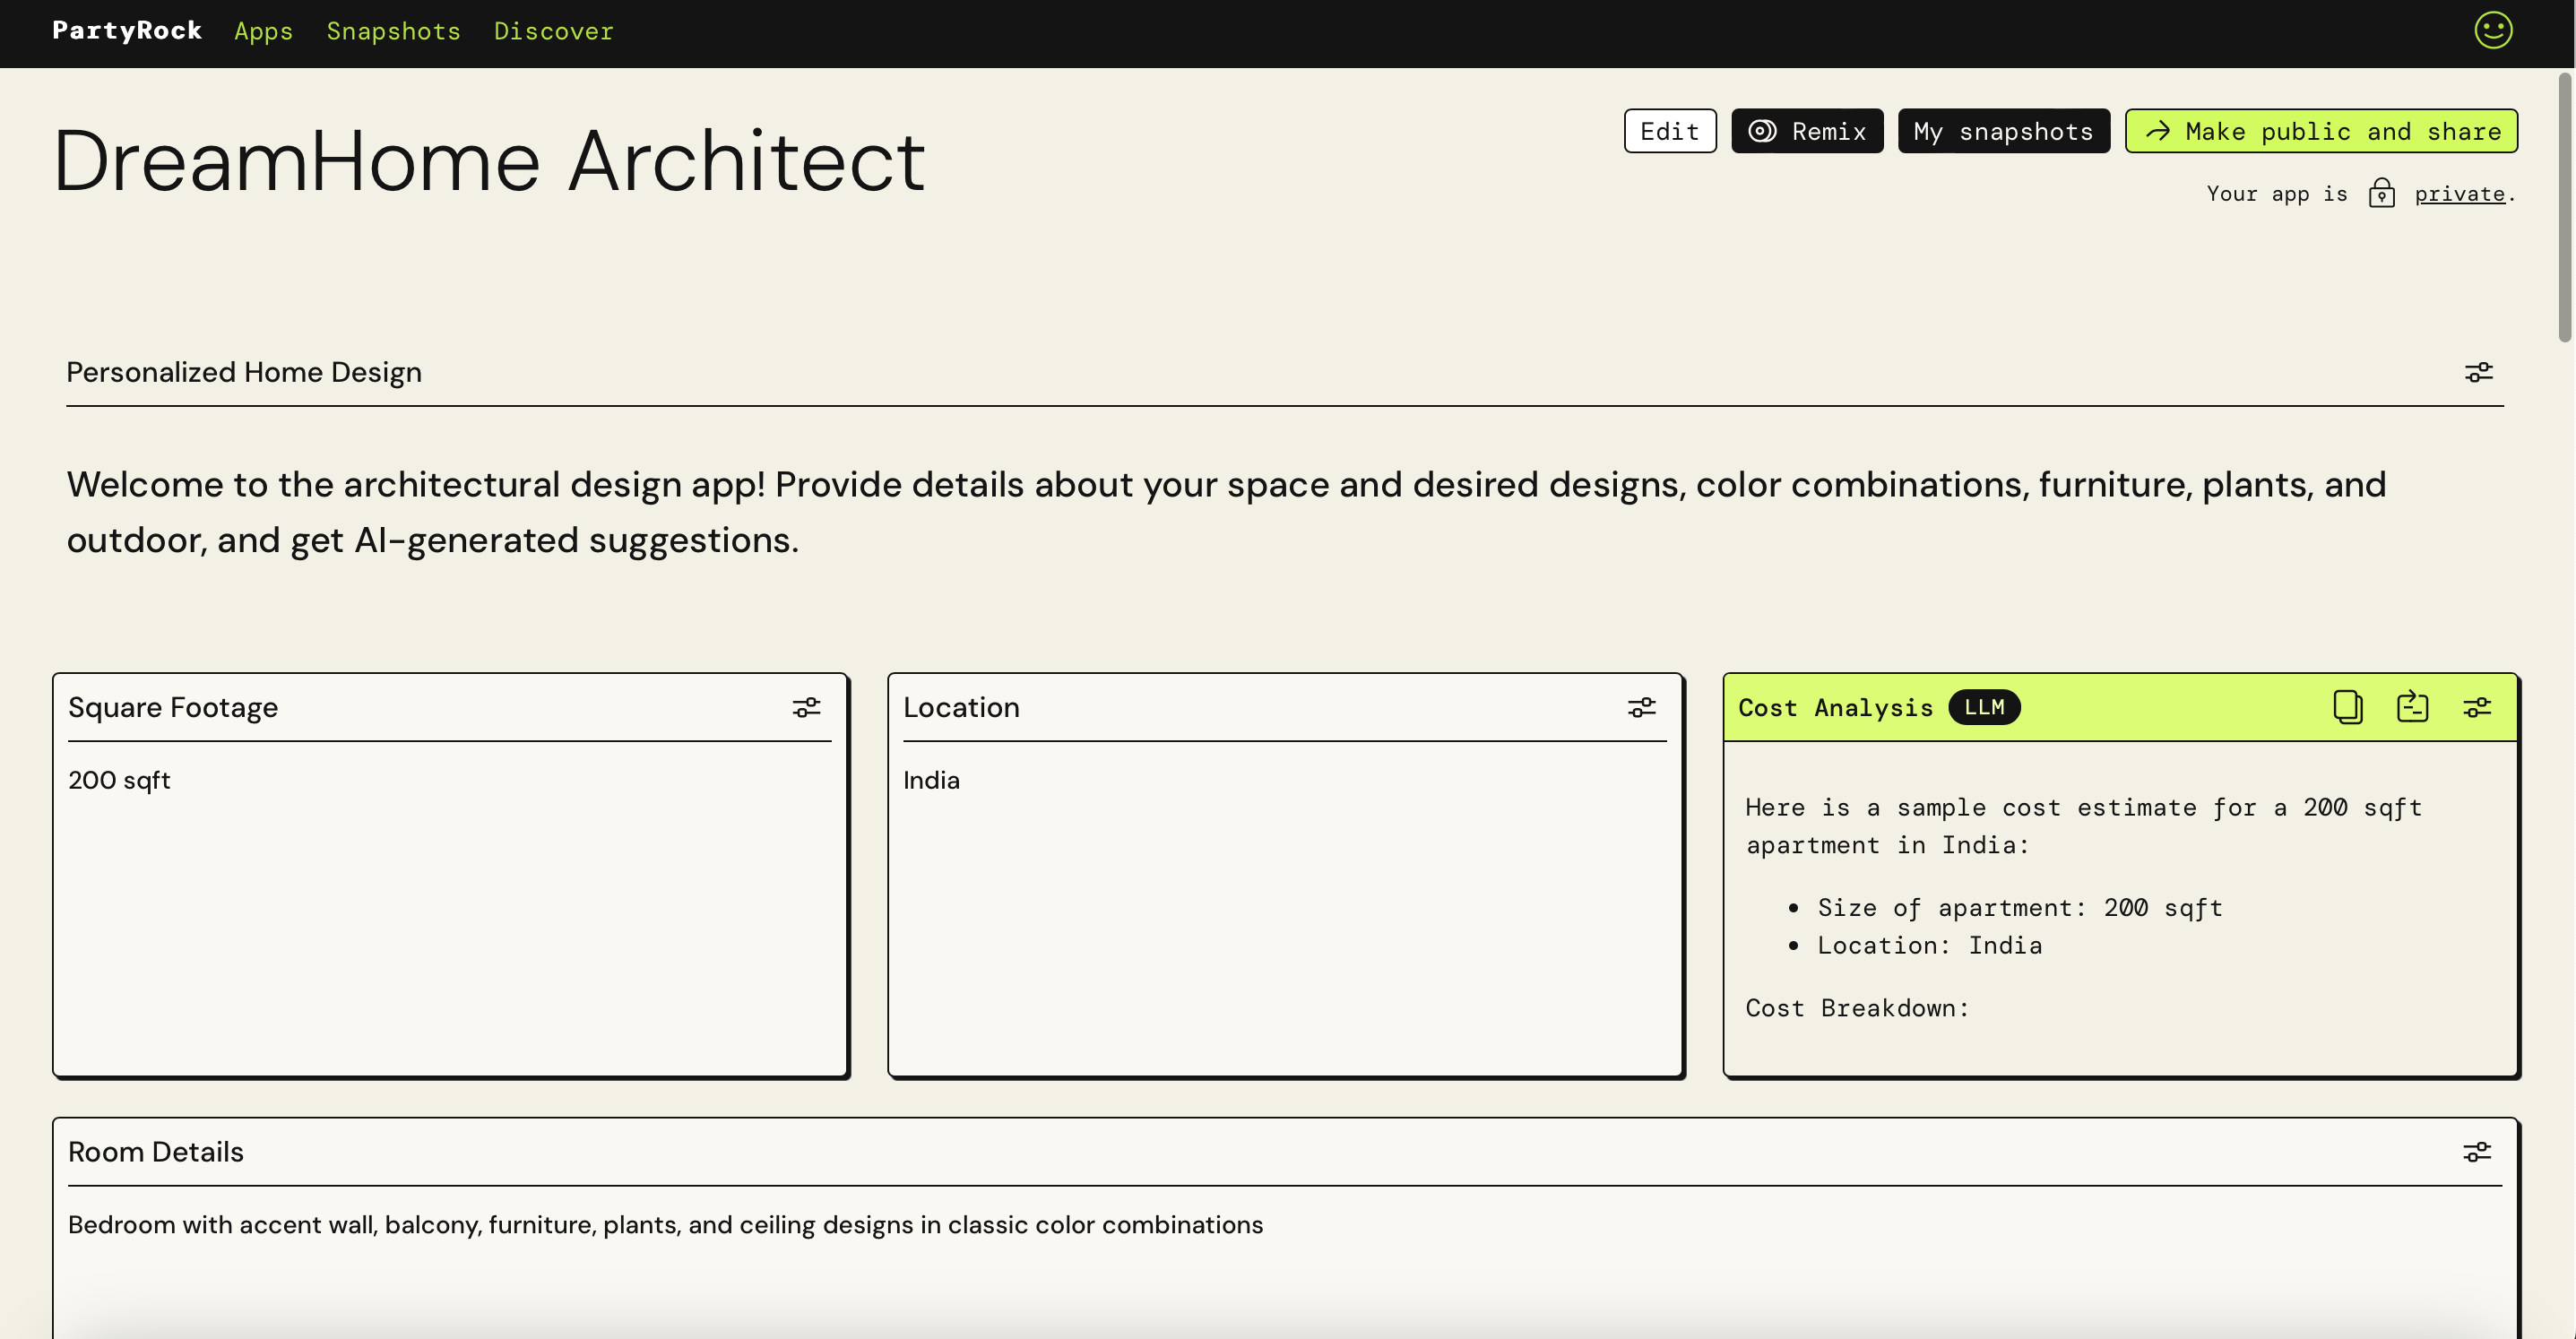This screenshot has height=1339, width=2576.
Task: Go to Apps in top navigation
Action: 263,31
